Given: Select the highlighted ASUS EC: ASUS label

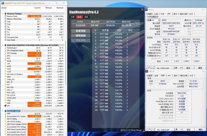Looking at the screenshot, I should pos(14,111).
